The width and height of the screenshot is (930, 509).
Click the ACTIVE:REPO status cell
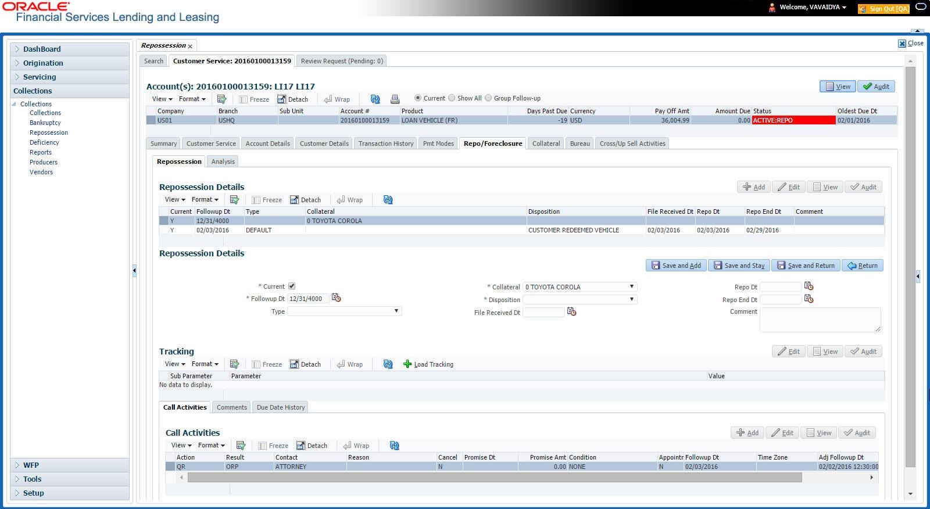coord(793,120)
